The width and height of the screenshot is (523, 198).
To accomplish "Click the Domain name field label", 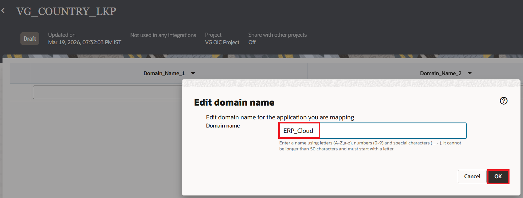I will pos(223,126).
